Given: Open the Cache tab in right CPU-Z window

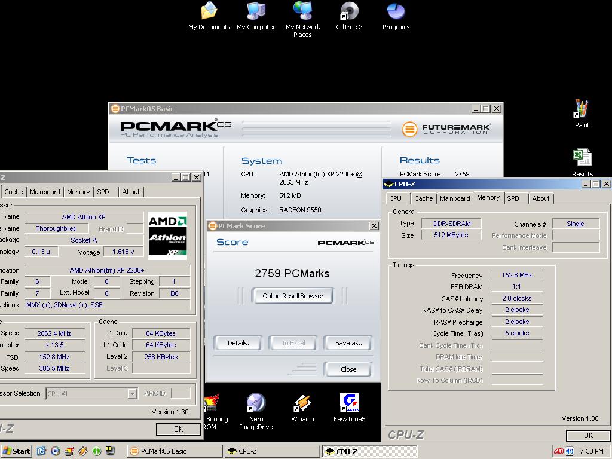Looking at the screenshot, I should 424,198.
